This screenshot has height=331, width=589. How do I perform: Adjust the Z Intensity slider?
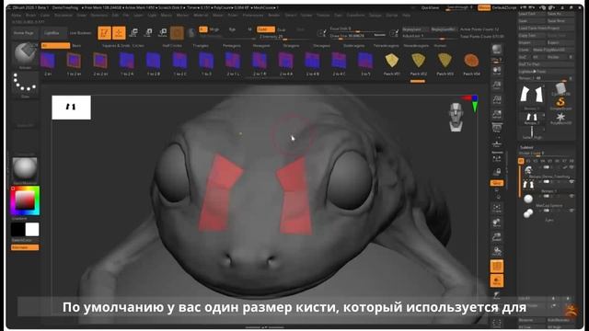coord(284,37)
